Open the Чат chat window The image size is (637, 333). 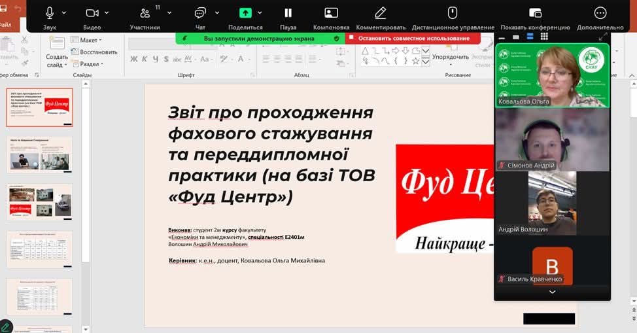tap(200, 13)
